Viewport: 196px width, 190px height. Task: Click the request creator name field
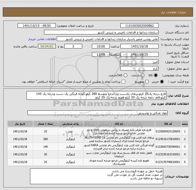tap(108, 39)
